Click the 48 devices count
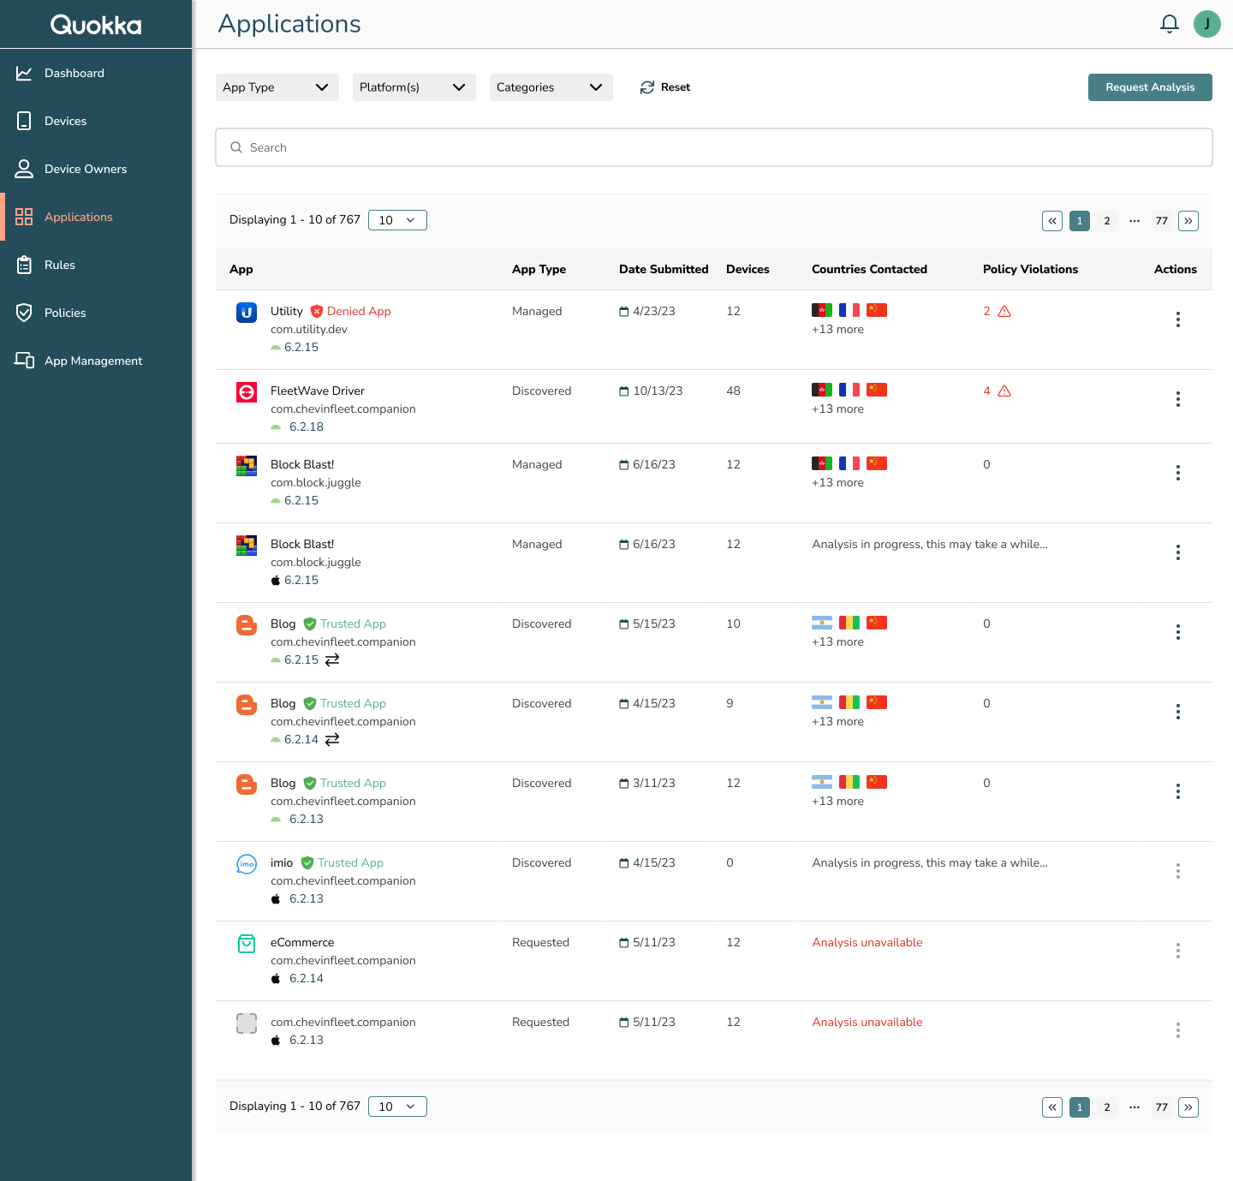 click(x=734, y=391)
